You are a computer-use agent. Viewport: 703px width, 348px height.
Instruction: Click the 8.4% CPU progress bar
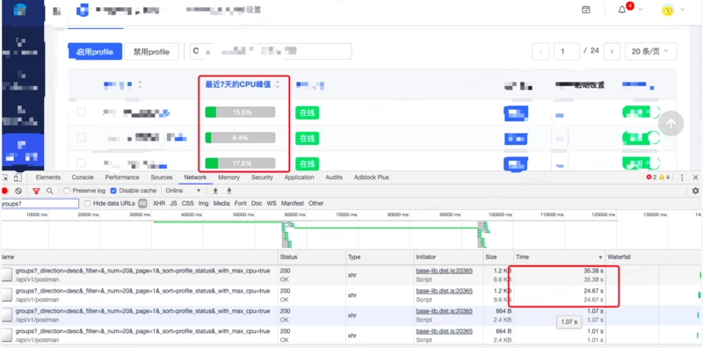pos(240,138)
